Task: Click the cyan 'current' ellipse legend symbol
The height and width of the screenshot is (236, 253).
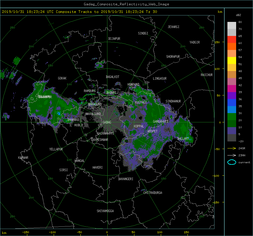Action: (232, 162)
